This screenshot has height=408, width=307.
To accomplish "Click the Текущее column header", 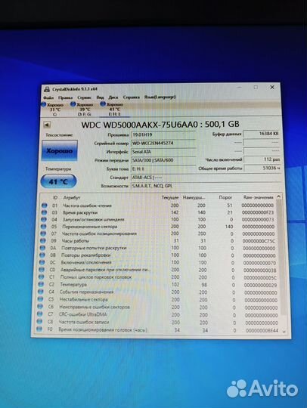I will point(170,197).
